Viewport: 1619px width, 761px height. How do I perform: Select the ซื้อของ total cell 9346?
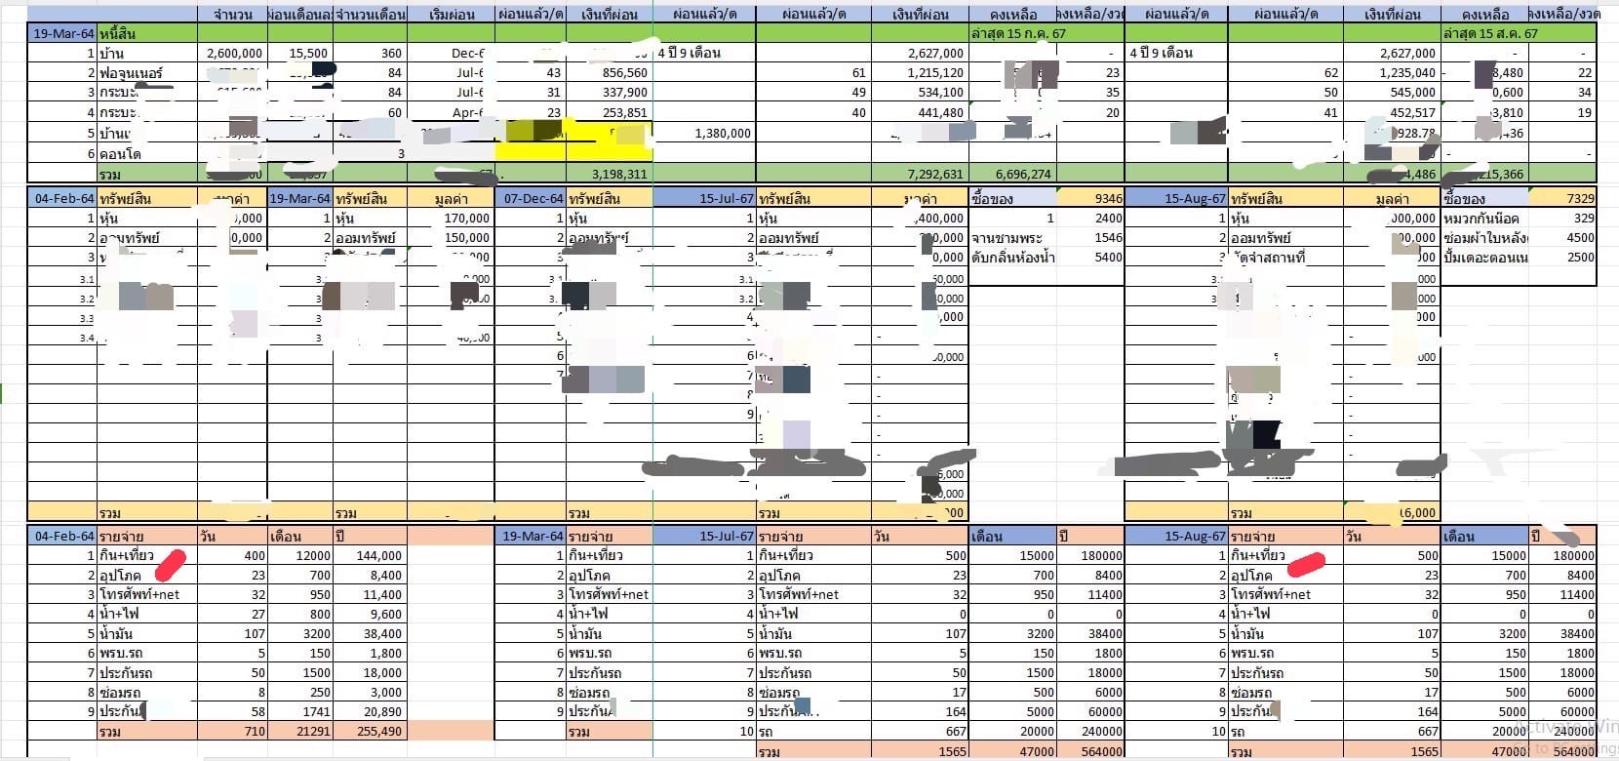(x=1090, y=198)
